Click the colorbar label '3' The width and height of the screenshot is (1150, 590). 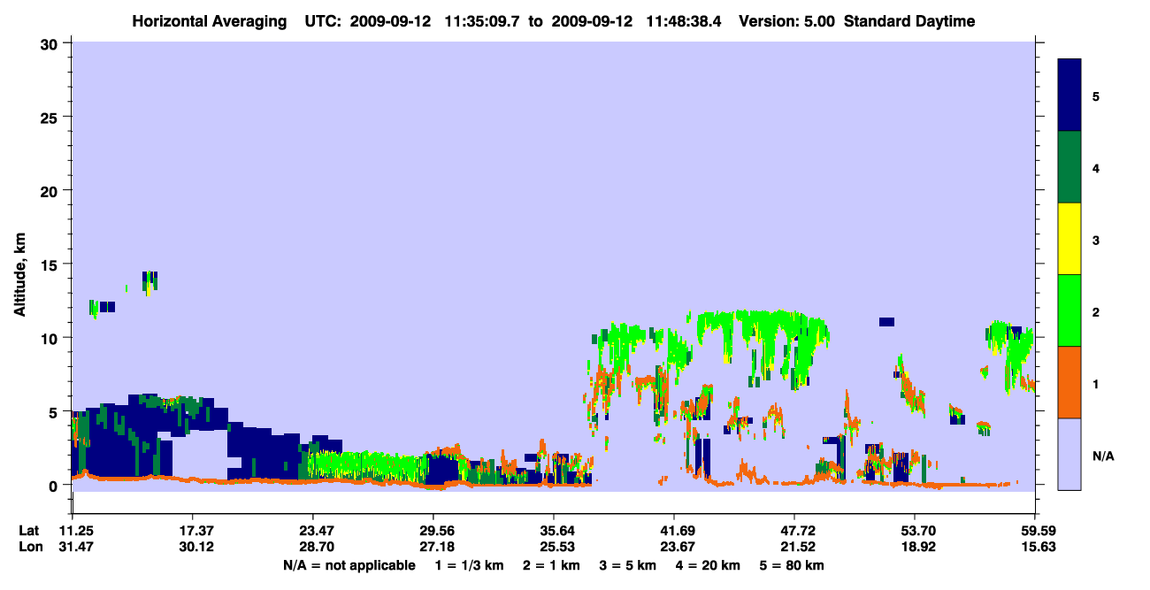(1096, 240)
